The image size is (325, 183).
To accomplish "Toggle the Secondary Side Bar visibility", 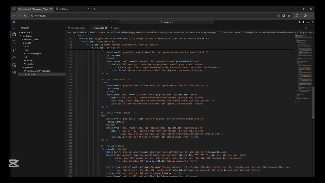I will pos(312,22).
